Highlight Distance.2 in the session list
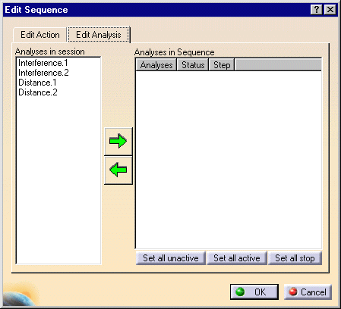 38,92
